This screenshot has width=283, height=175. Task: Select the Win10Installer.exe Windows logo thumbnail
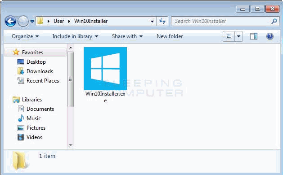point(105,69)
